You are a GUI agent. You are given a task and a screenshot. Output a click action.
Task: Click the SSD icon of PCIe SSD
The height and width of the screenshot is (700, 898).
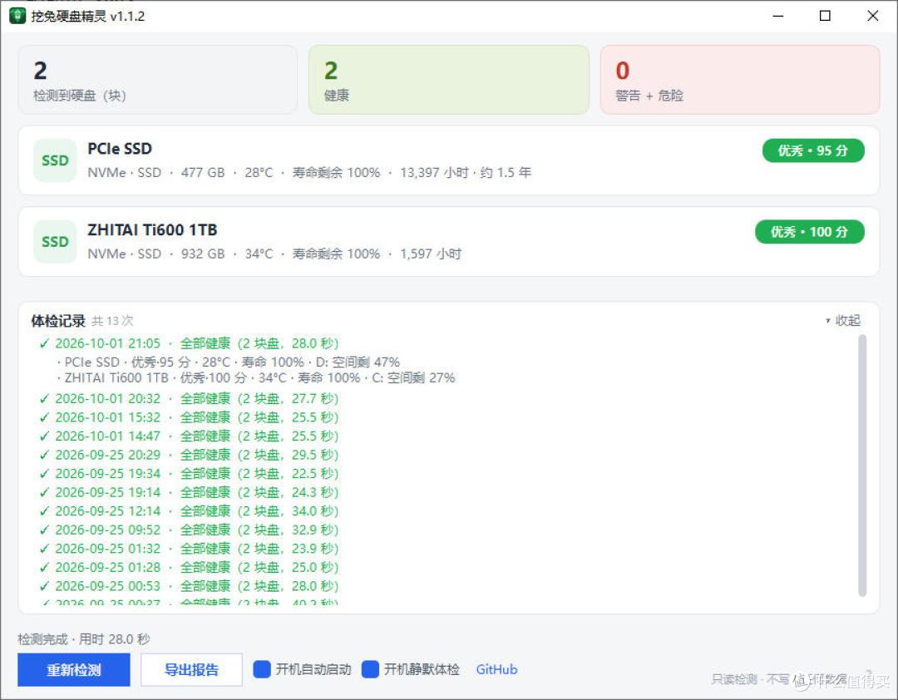pyautogui.click(x=55, y=160)
